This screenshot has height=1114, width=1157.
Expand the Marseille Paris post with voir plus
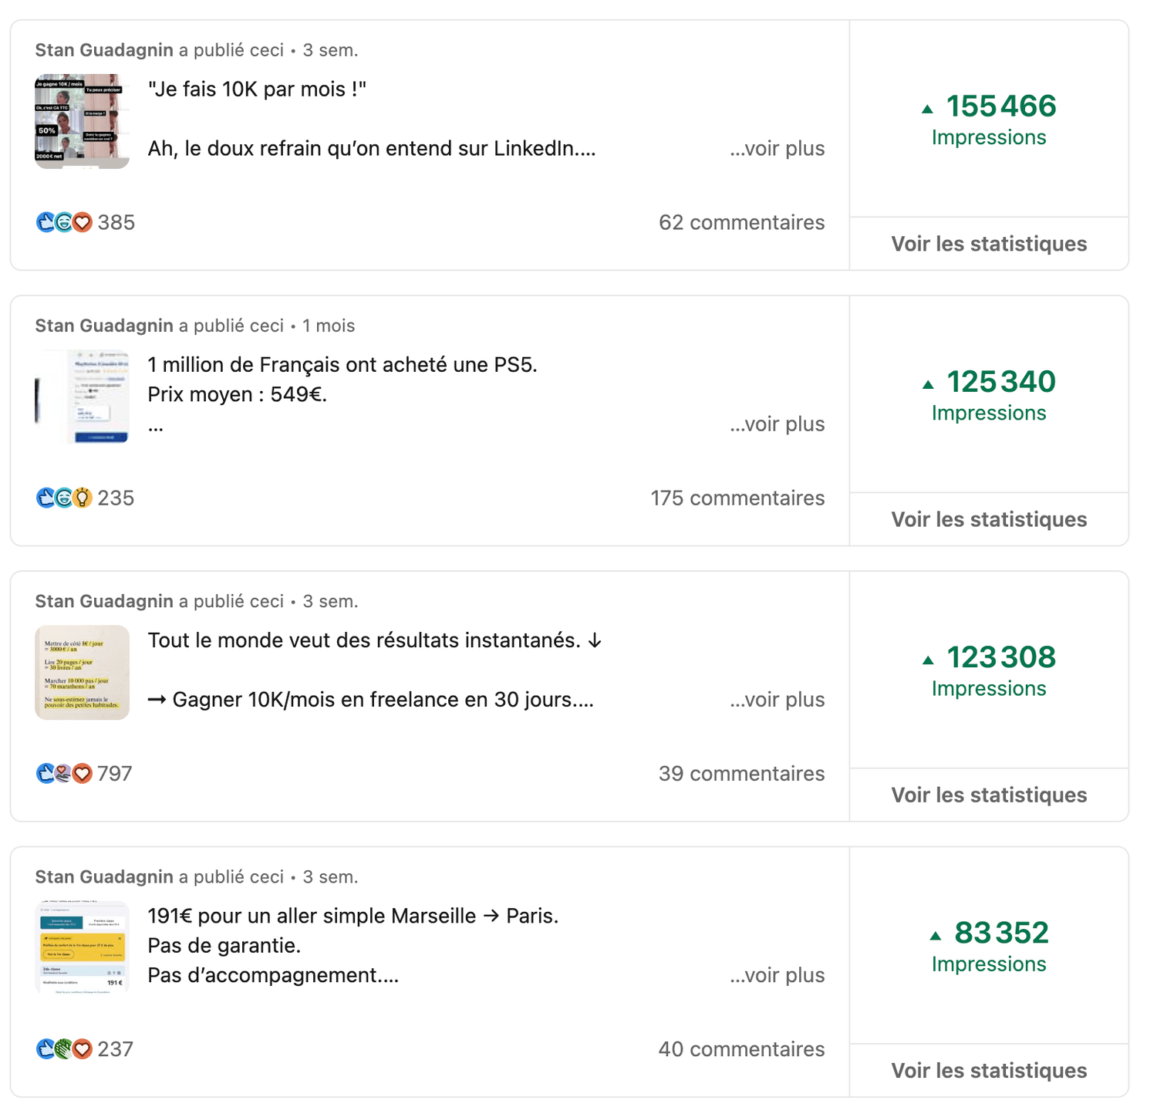777,975
